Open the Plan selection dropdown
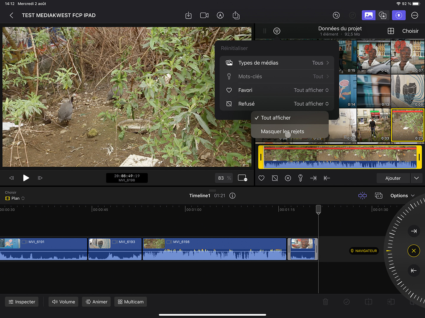This screenshot has height=318, width=425. point(15,198)
